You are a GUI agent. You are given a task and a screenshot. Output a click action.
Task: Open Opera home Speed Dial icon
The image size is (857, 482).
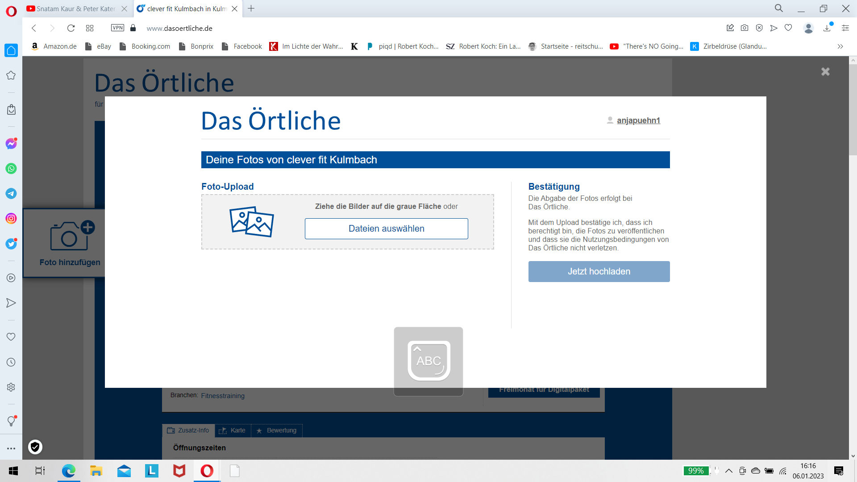(x=11, y=50)
